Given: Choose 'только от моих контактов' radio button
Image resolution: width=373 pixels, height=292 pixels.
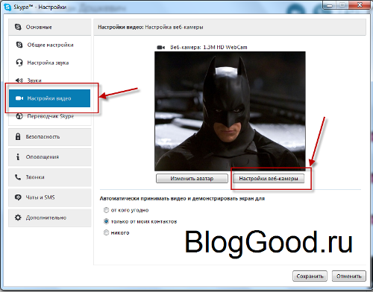Looking at the screenshot, I should (x=106, y=221).
